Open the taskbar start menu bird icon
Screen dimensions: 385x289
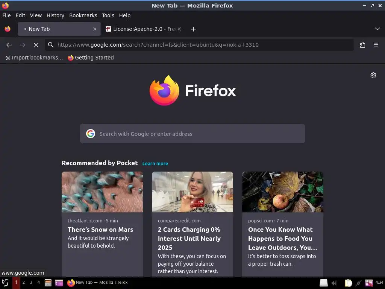coord(5,283)
